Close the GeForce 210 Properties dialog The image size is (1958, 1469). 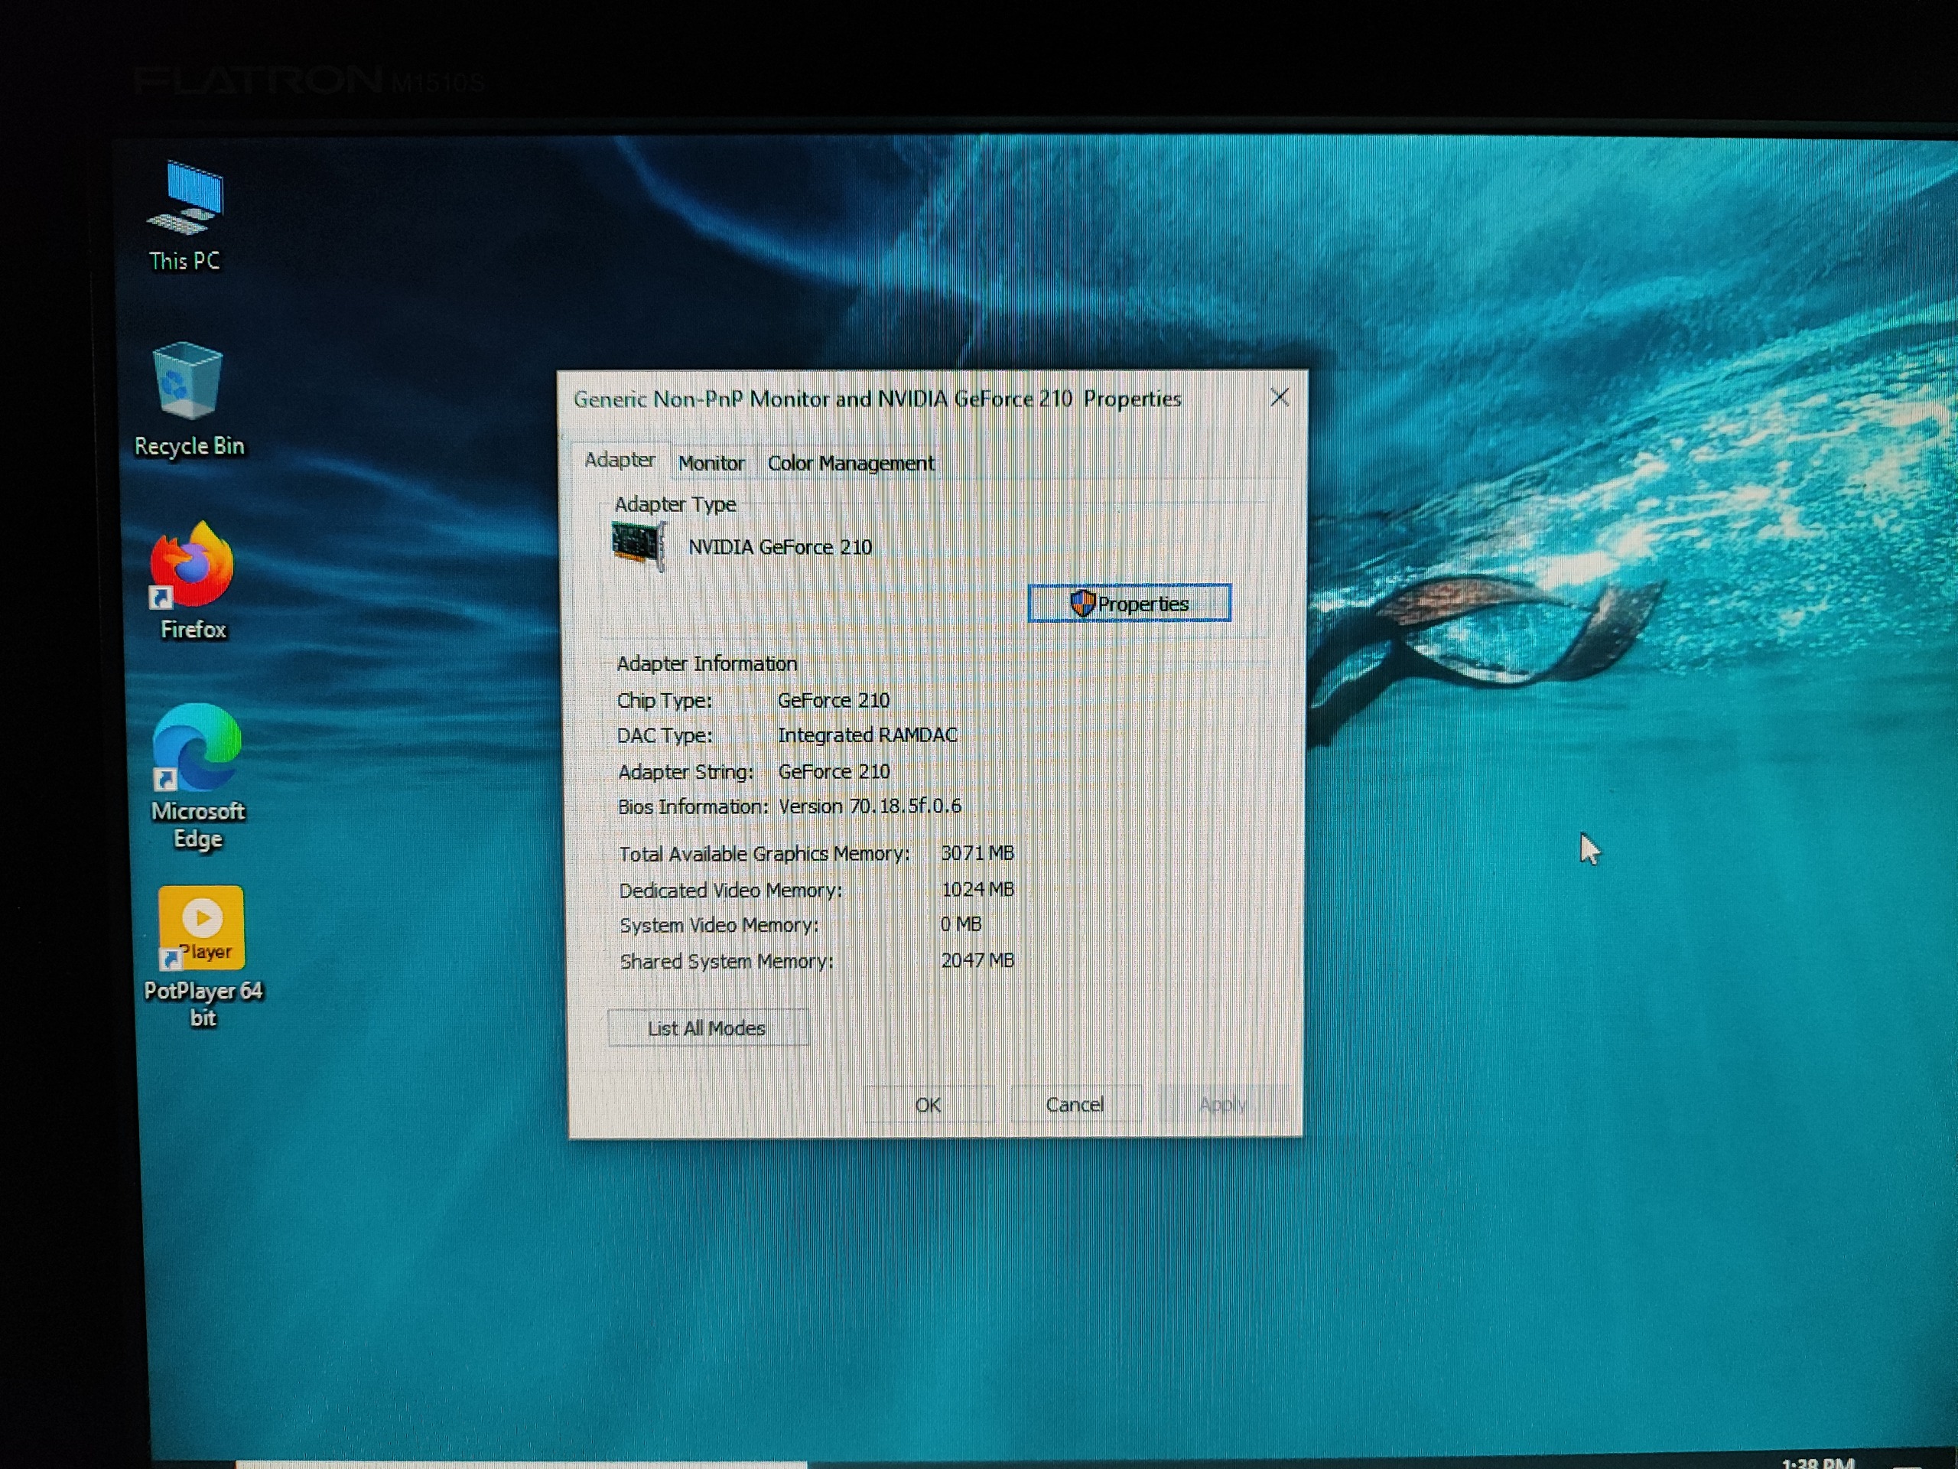(1279, 396)
